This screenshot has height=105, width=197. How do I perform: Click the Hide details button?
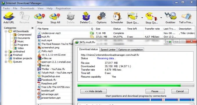tap(94, 91)
